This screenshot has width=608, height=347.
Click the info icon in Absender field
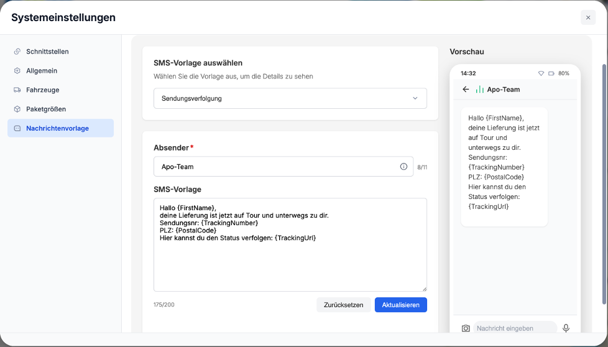403,167
